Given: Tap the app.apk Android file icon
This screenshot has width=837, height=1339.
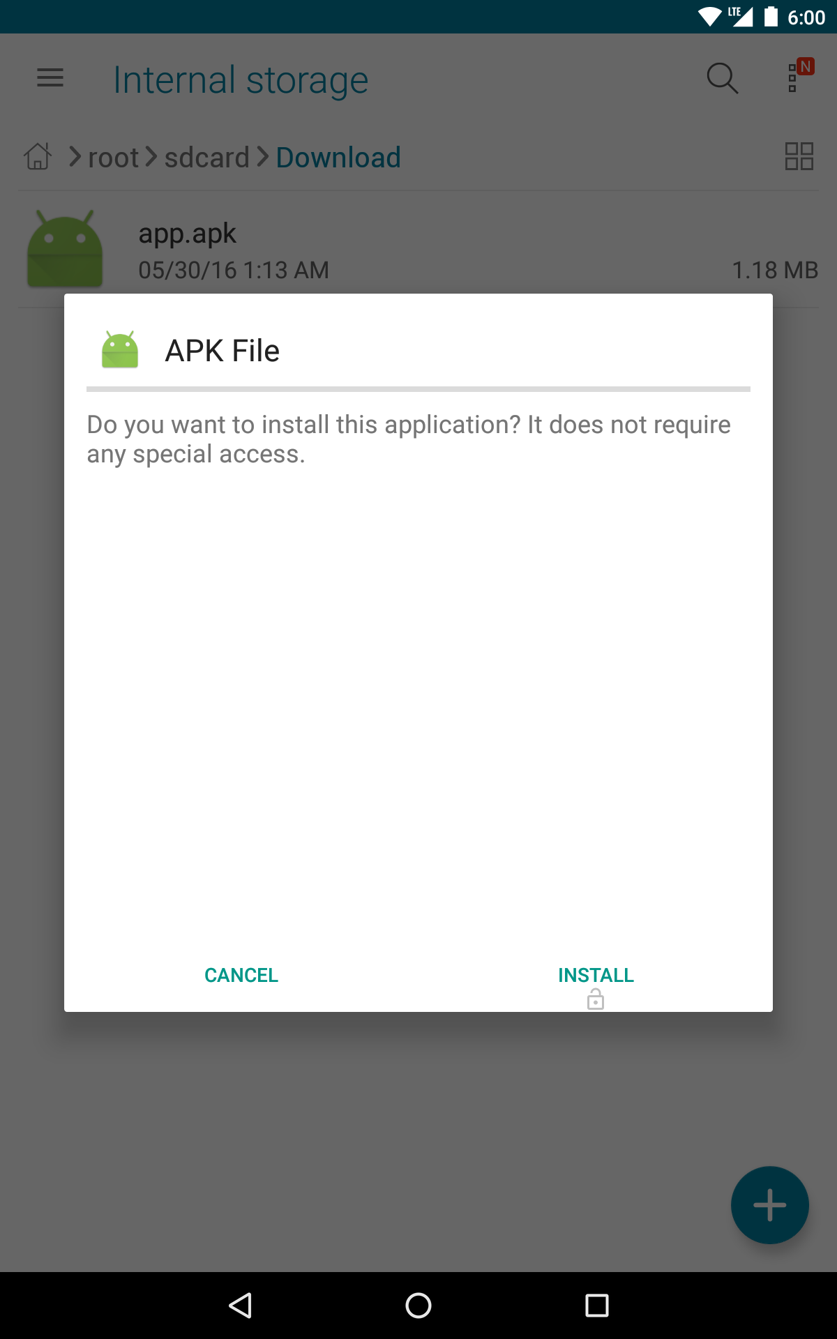Looking at the screenshot, I should pos(65,249).
